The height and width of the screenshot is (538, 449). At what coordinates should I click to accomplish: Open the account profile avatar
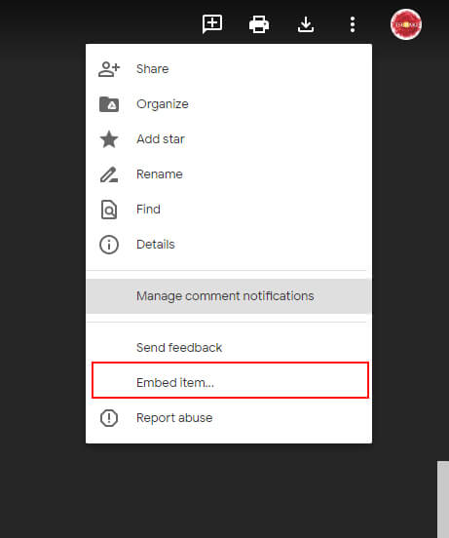(406, 24)
